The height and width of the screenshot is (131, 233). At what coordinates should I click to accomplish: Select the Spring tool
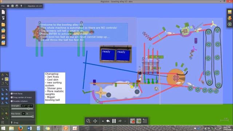[3, 109]
